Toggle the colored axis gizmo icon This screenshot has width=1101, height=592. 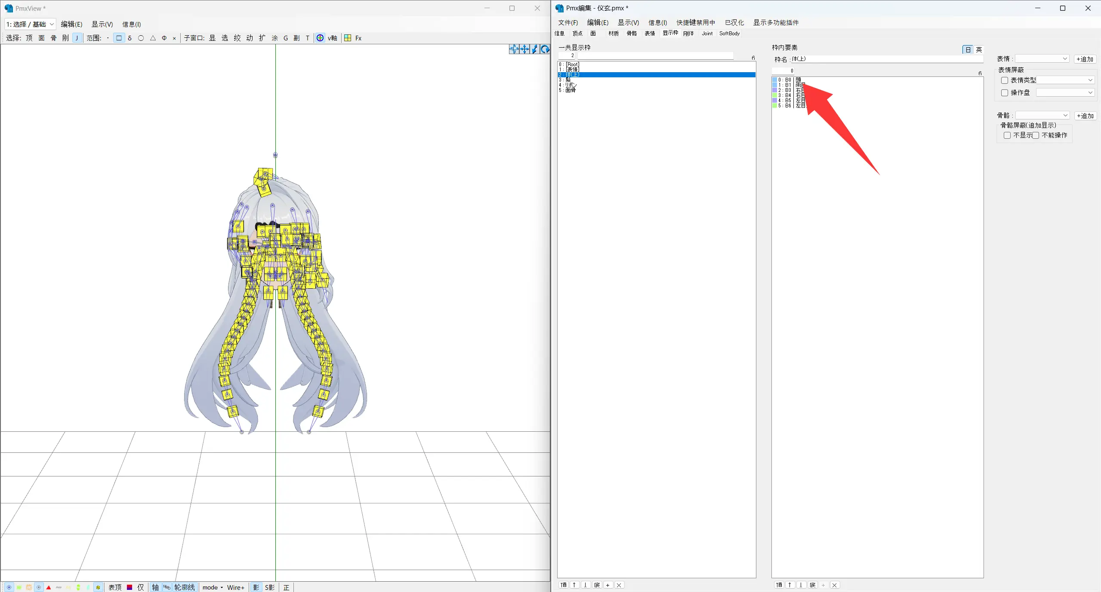pos(320,38)
